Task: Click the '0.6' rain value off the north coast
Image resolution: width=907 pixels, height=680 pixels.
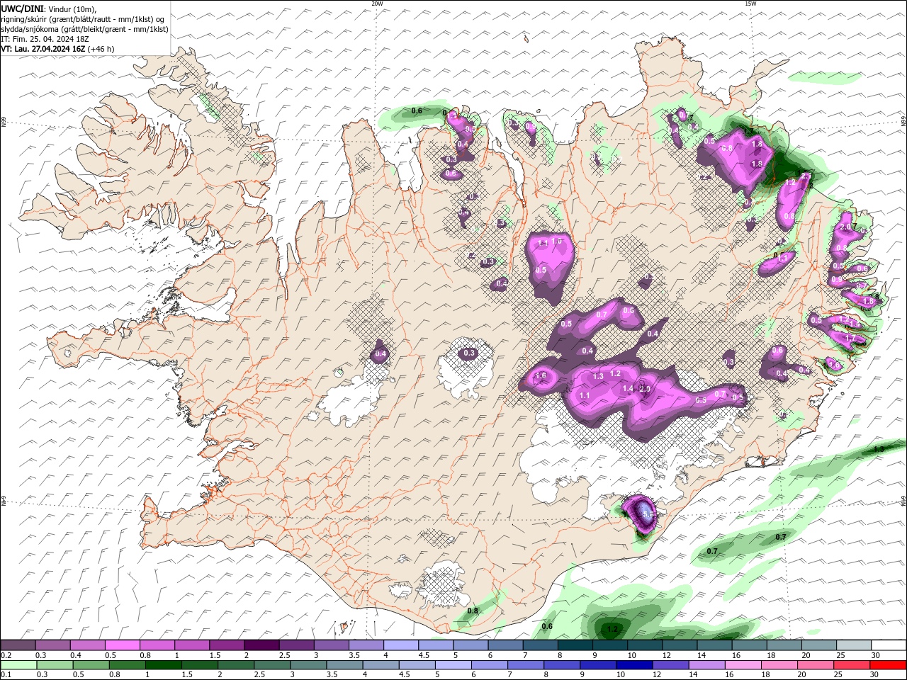Action: click(417, 110)
